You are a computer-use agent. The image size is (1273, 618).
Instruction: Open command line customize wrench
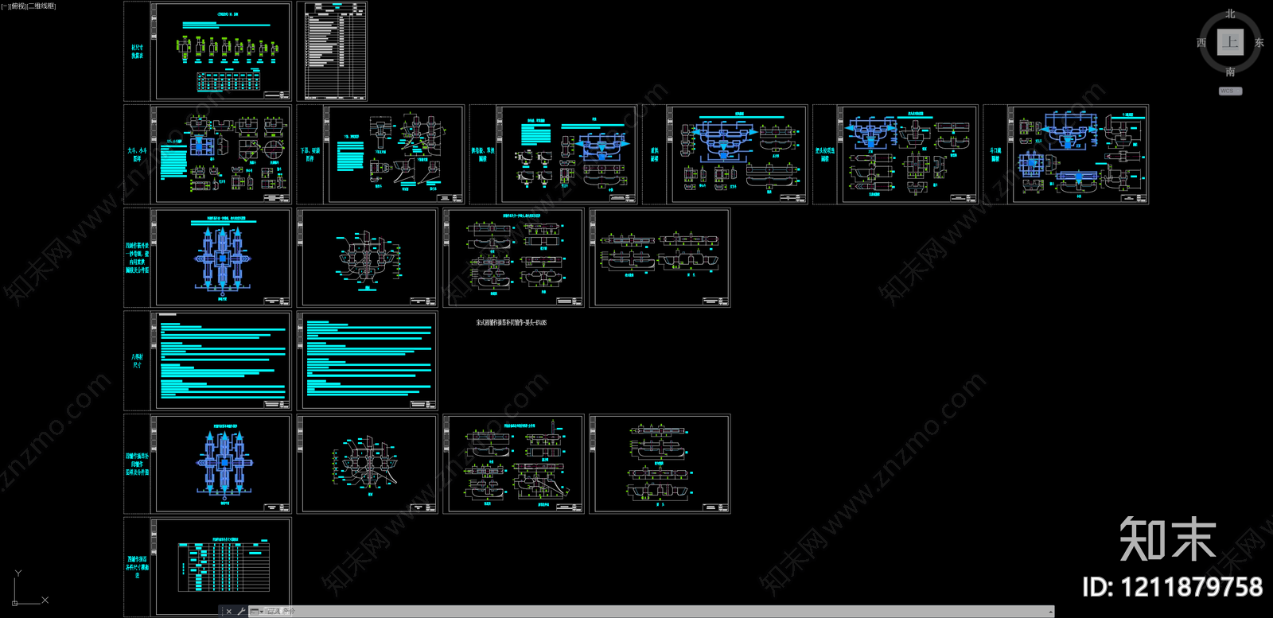pos(241,612)
